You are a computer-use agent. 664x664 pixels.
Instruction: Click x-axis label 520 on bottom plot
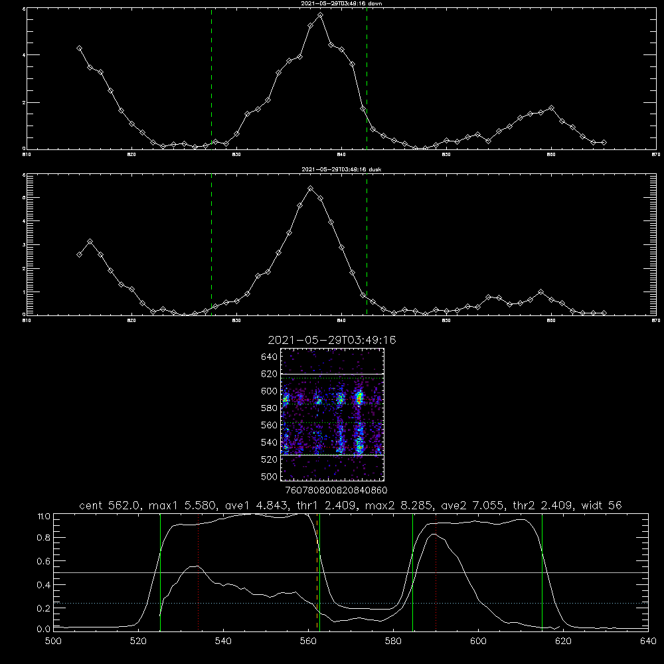[x=139, y=641]
